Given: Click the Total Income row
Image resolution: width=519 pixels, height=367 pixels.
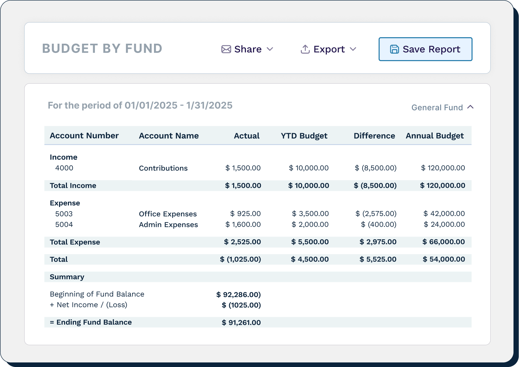Looking at the screenshot, I should point(239,185).
